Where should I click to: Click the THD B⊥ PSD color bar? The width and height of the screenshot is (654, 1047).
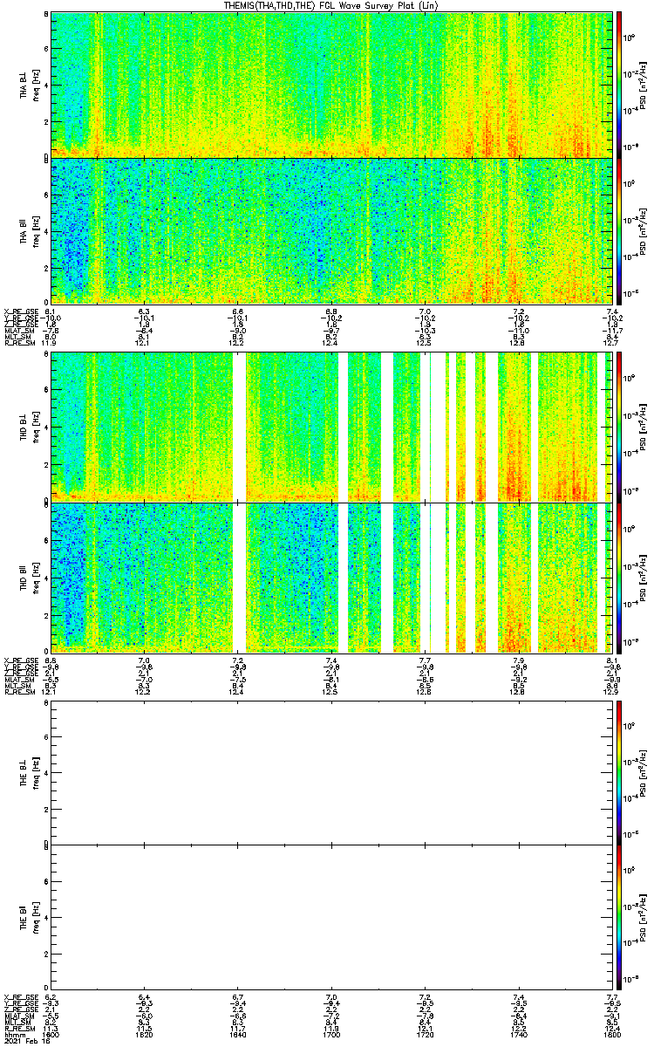(619, 426)
